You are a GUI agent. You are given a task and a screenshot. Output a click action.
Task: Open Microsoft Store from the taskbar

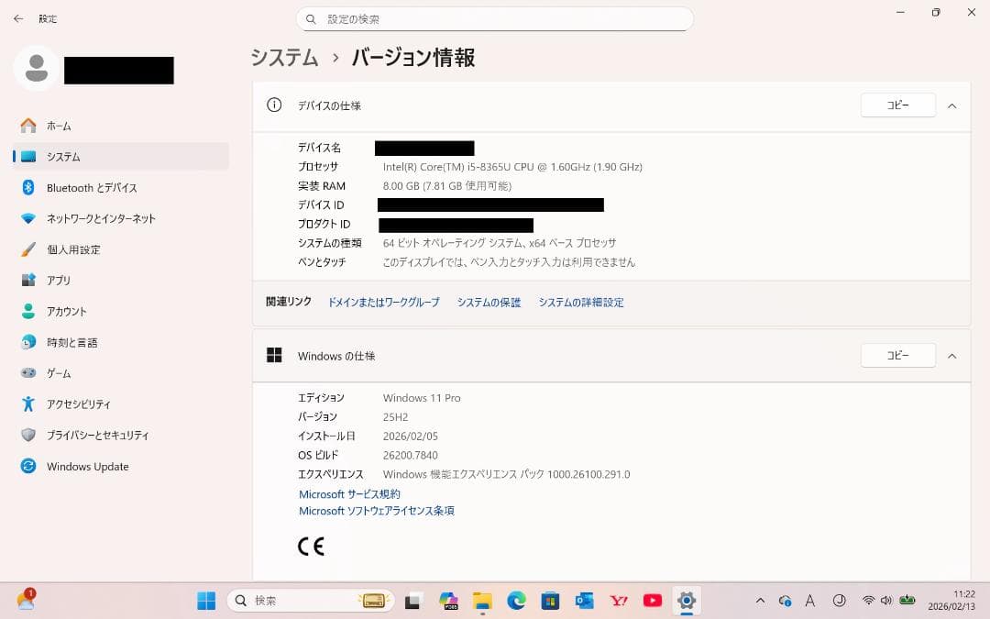(550, 601)
